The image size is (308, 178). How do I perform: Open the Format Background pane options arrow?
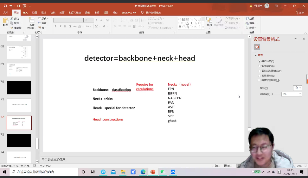click(295, 39)
